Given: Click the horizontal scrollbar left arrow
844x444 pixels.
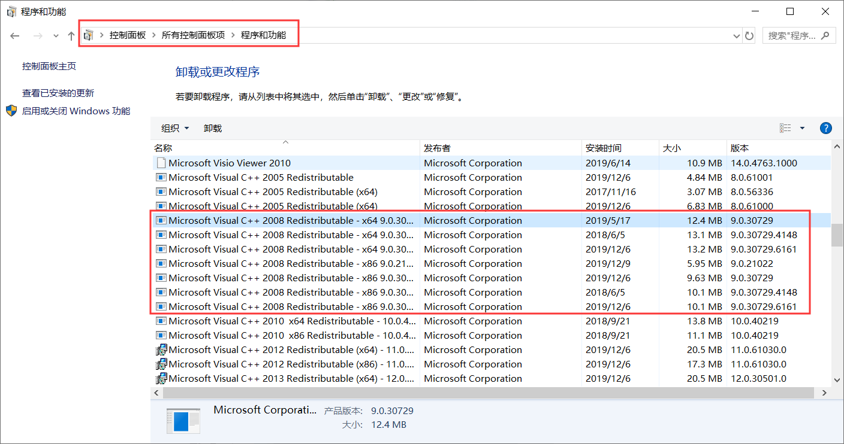Looking at the screenshot, I should point(156,393).
